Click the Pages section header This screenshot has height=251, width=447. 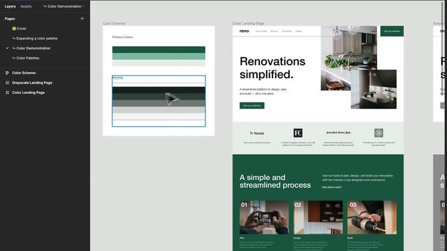pyautogui.click(x=10, y=19)
